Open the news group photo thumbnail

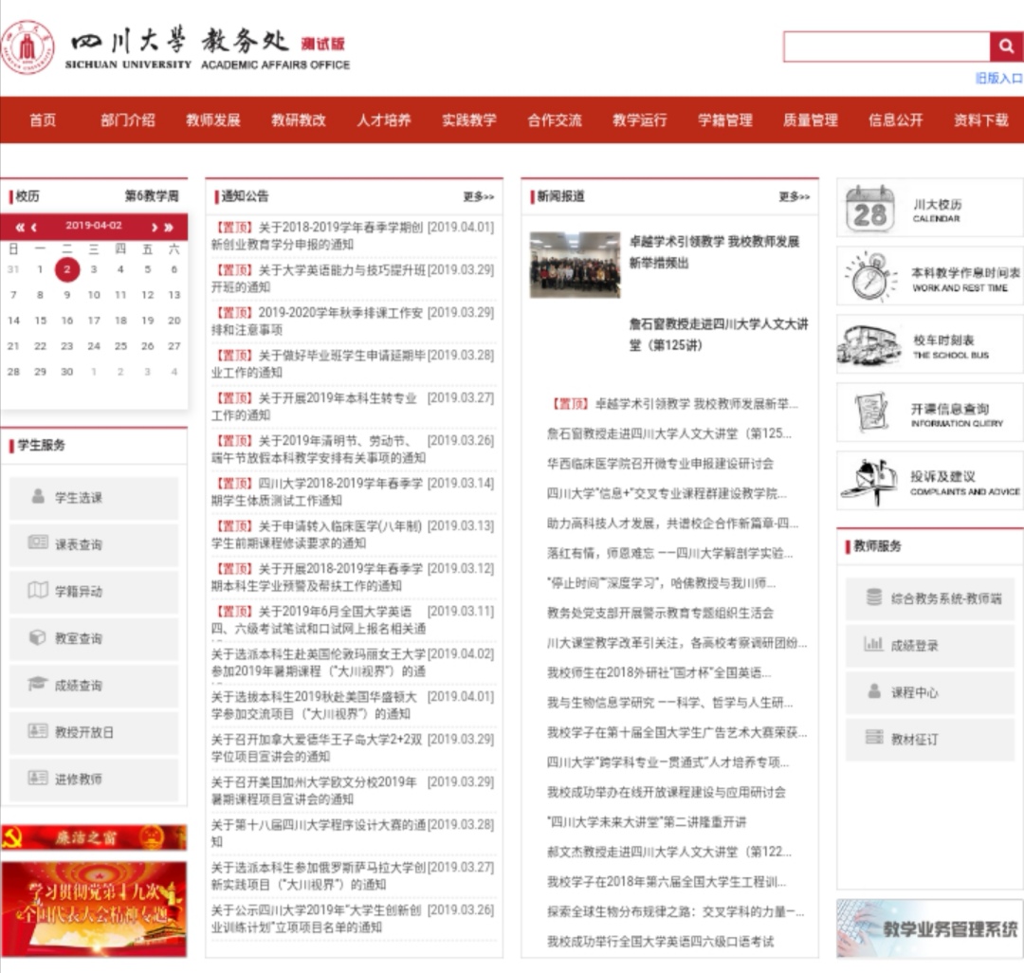[575, 265]
